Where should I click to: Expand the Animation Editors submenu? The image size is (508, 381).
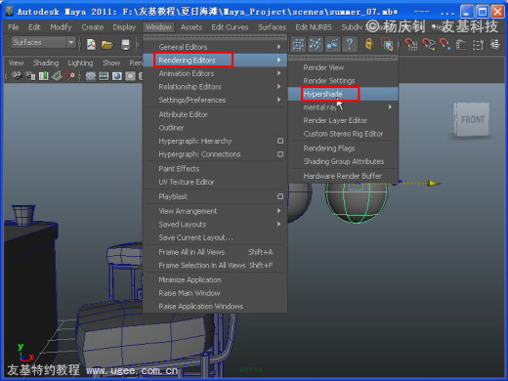coord(215,73)
